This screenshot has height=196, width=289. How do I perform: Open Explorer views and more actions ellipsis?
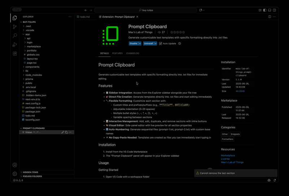tap(70, 17)
